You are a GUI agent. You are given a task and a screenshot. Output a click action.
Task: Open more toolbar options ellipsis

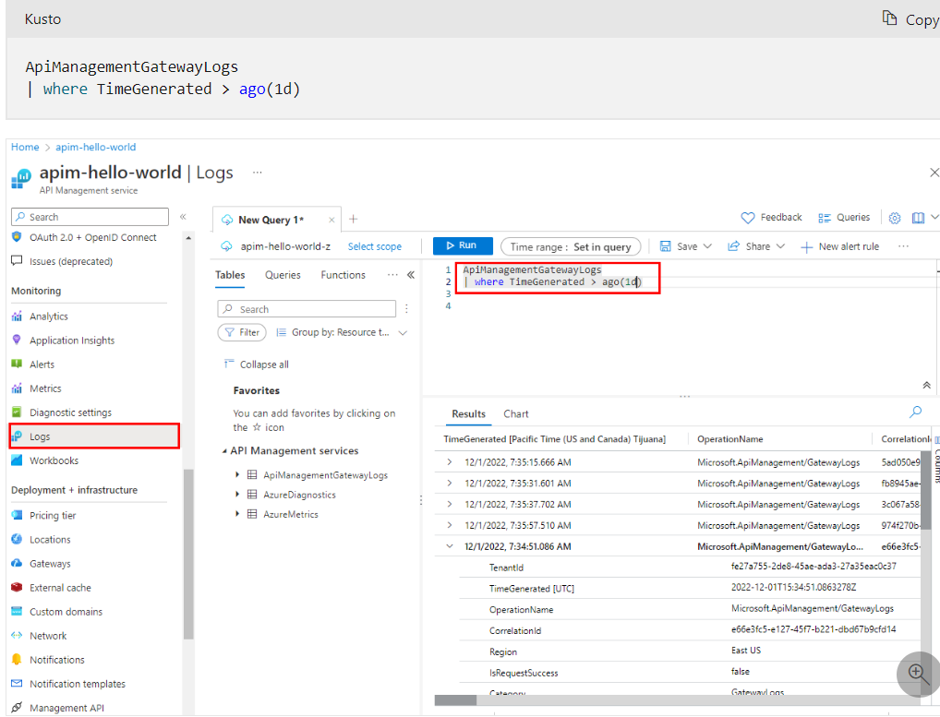coord(903,246)
